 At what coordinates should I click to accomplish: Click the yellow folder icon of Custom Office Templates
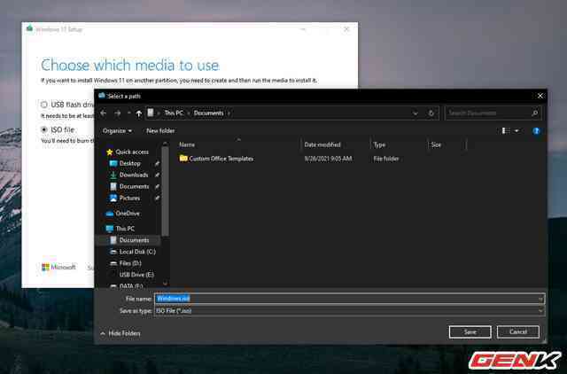pos(183,158)
